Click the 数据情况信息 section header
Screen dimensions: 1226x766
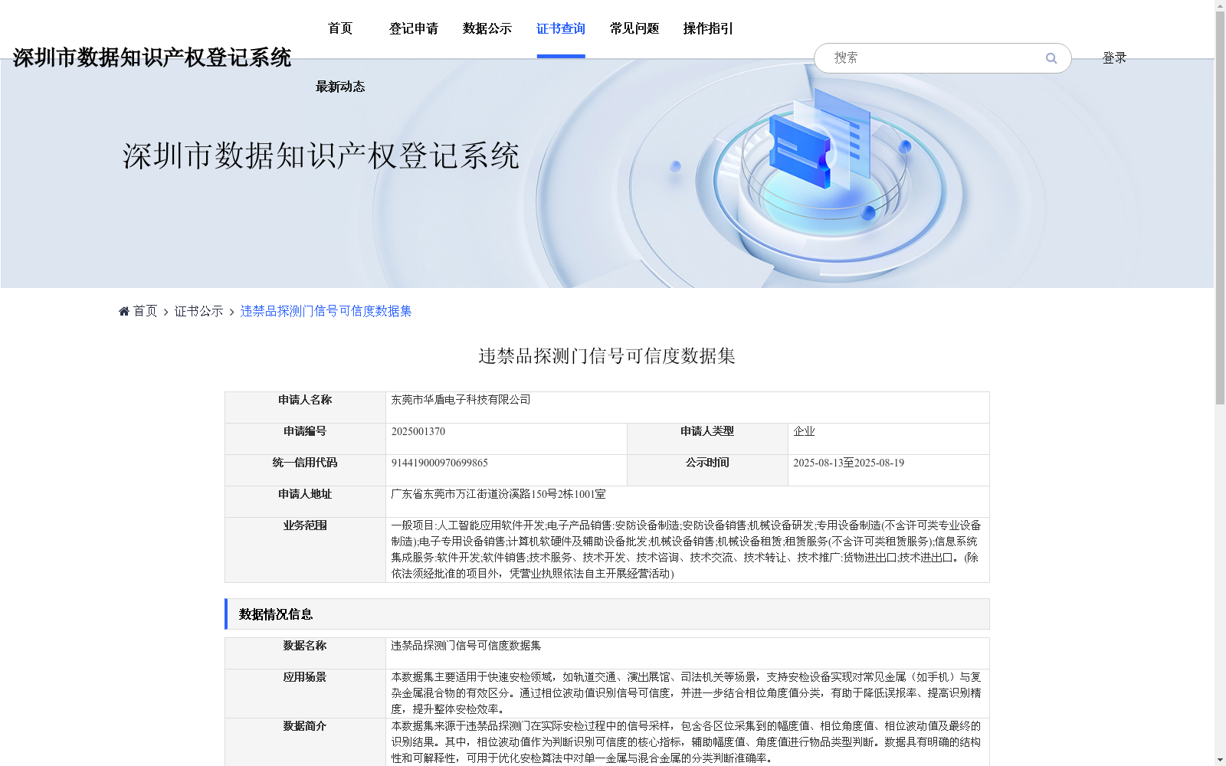607,614
